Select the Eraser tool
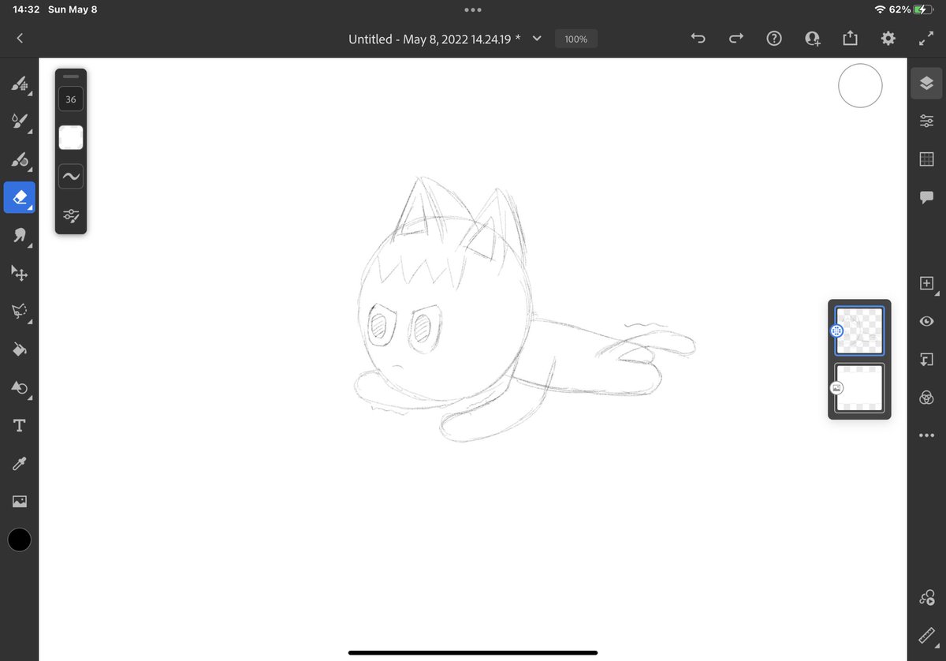 pos(19,197)
